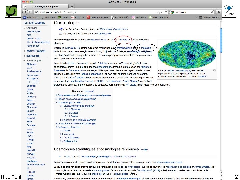Open the Ted Sann bookmark
240x180 pixels.
point(139,17)
